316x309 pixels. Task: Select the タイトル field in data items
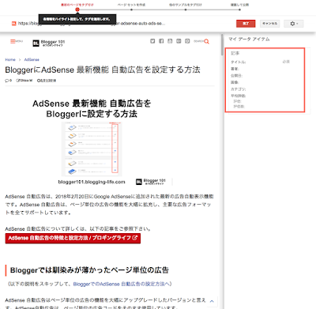tap(239, 62)
